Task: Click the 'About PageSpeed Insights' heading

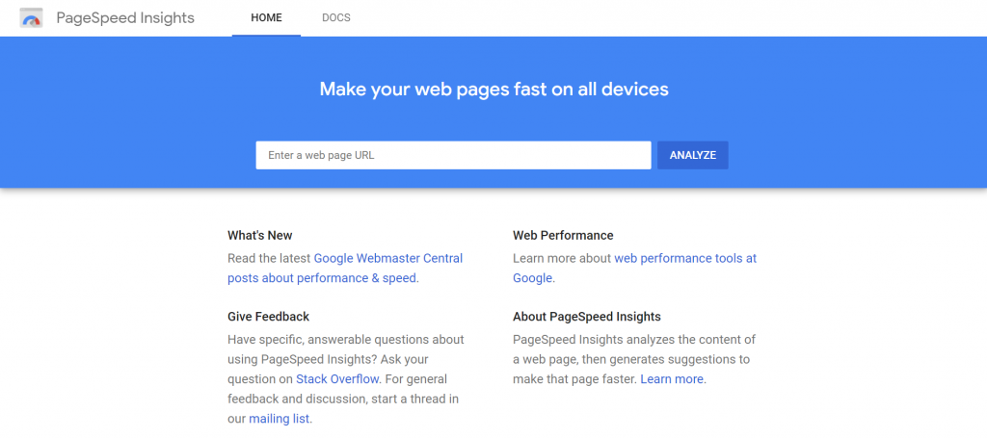Action: 586,316
